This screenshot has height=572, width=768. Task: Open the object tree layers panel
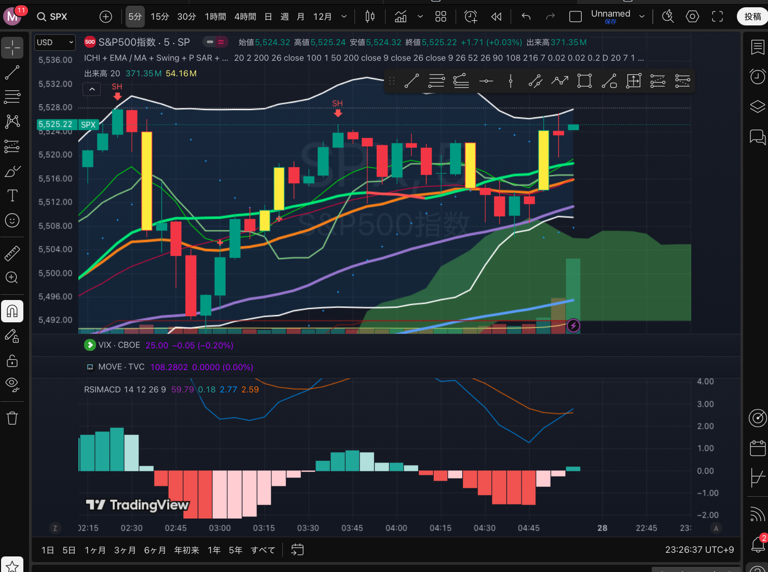click(x=758, y=106)
